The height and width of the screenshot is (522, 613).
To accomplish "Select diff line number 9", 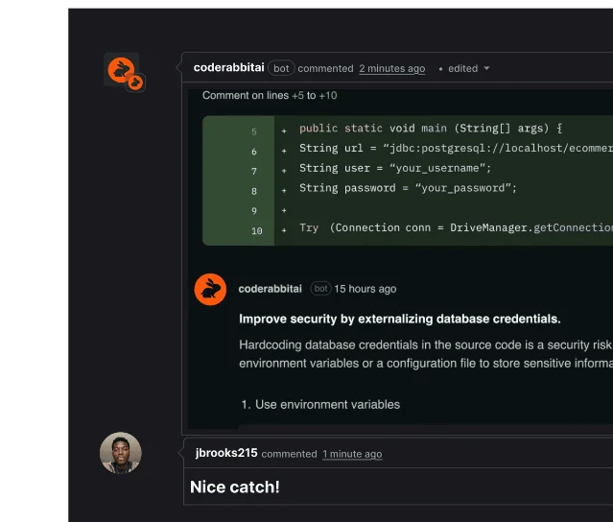I will point(254,211).
